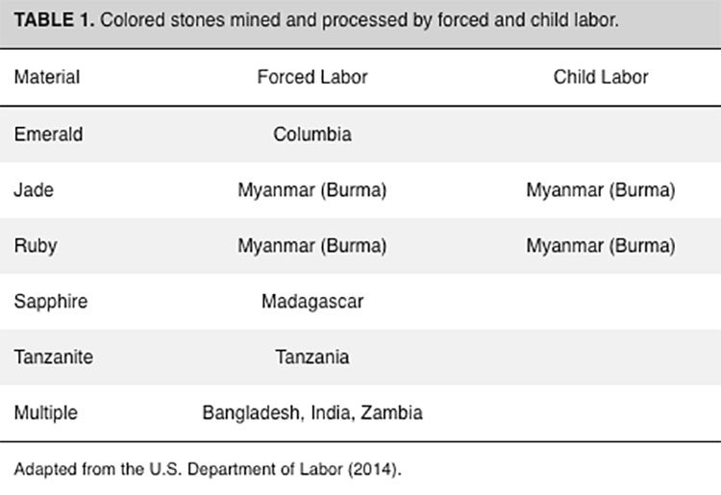Click the Bangladesh, India, Zambia cell
The width and height of the screenshot is (721, 495).
coord(312,412)
